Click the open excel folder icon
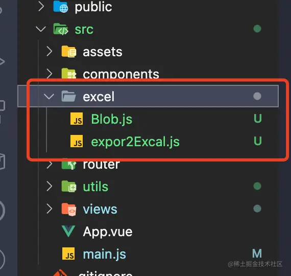291x276 pixels. click(x=69, y=96)
